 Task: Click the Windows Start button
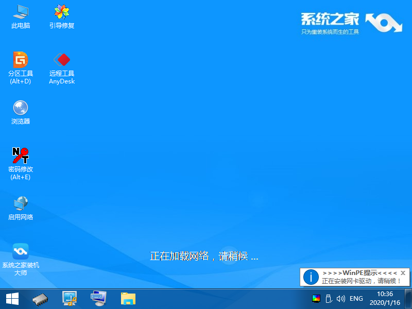[x=12, y=299]
